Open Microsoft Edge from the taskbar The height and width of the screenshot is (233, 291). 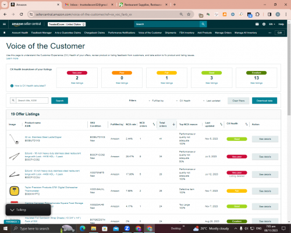(x=83, y=228)
